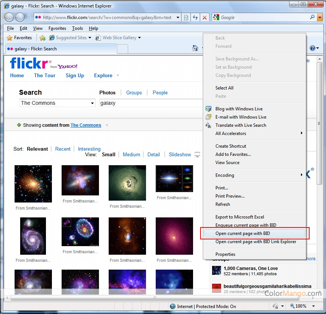The height and width of the screenshot is (314, 326).
Task: Click the 'The Commons' hyperlink
Action: [86, 125]
